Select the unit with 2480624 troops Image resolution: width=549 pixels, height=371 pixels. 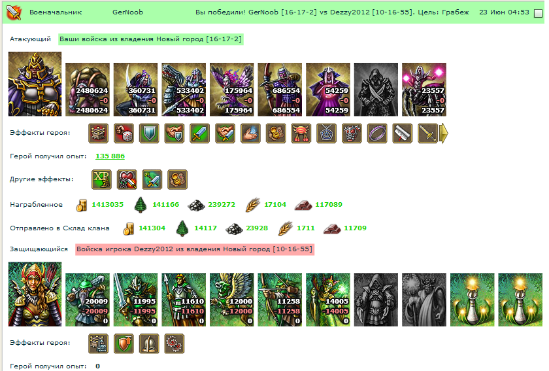click(x=88, y=90)
